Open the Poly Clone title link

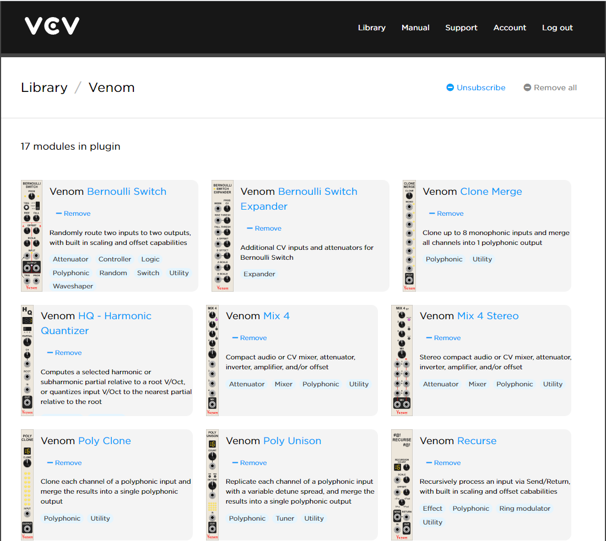tap(104, 441)
